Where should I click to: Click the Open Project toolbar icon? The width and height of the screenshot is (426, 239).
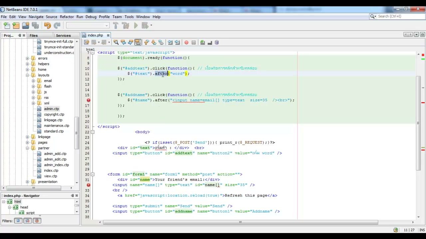tap(26, 26)
